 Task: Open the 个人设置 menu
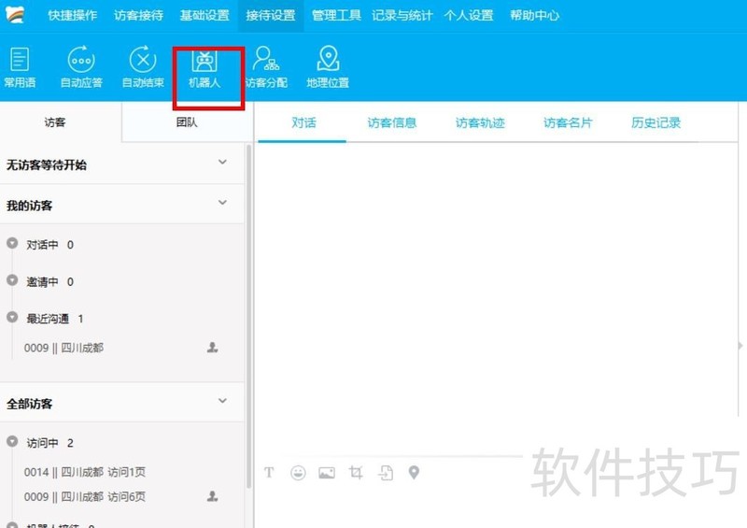pos(469,15)
